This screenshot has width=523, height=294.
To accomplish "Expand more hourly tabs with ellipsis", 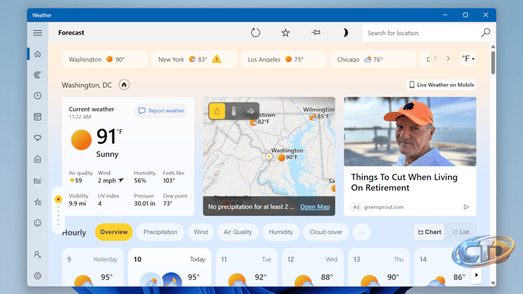I will click(x=361, y=232).
